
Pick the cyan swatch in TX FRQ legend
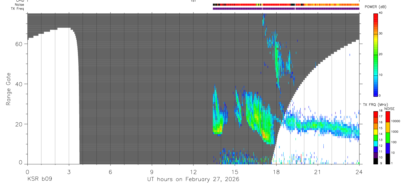(376, 143)
